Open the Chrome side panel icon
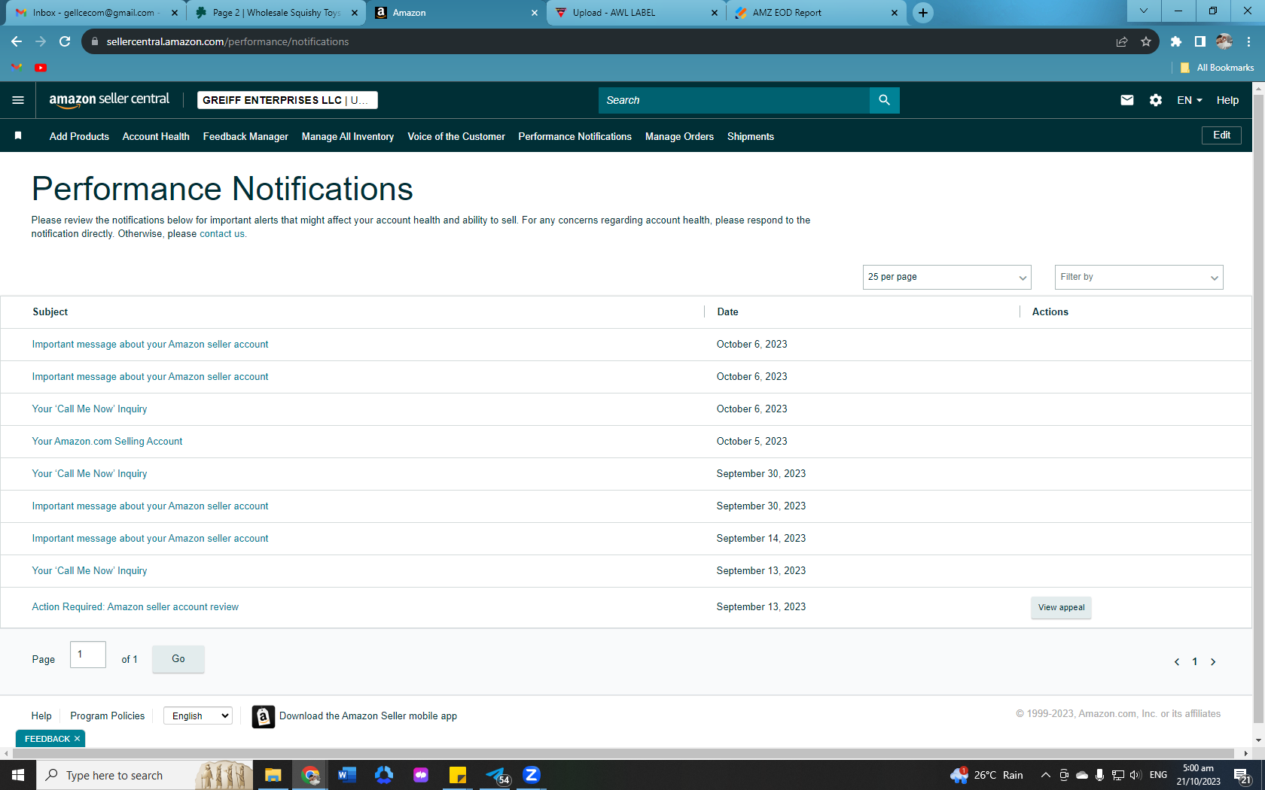The width and height of the screenshot is (1265, 790). pos(1200,41)
